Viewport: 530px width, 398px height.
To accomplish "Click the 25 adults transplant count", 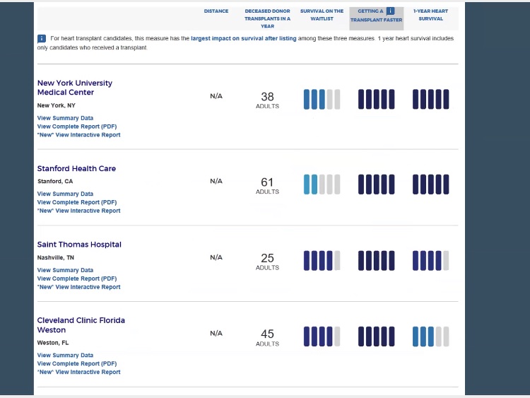I will click(267, 262).
